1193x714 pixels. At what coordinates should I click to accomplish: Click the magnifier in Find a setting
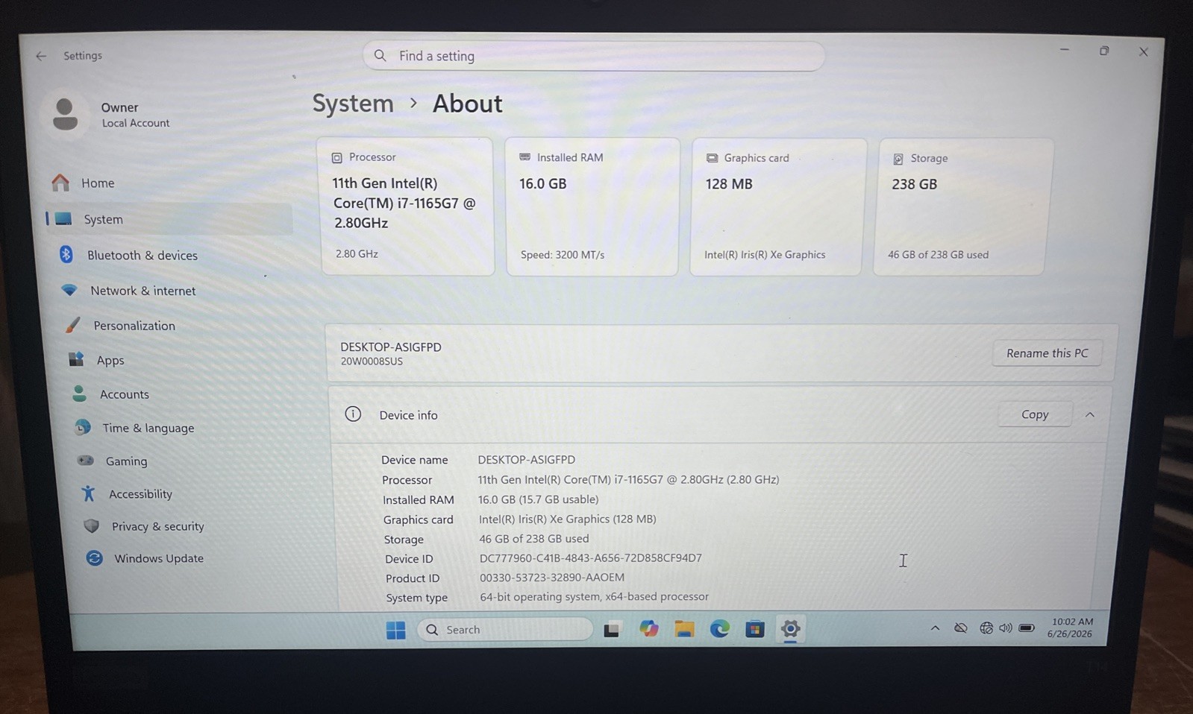click(381, 56)
